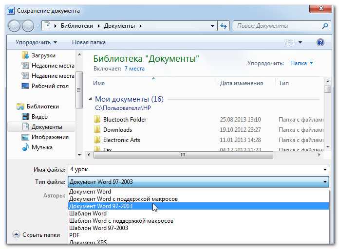The height and width of the screenshot is (249, 339).
Task: Click the Музыка library icon
Action: tap(25, 147)
